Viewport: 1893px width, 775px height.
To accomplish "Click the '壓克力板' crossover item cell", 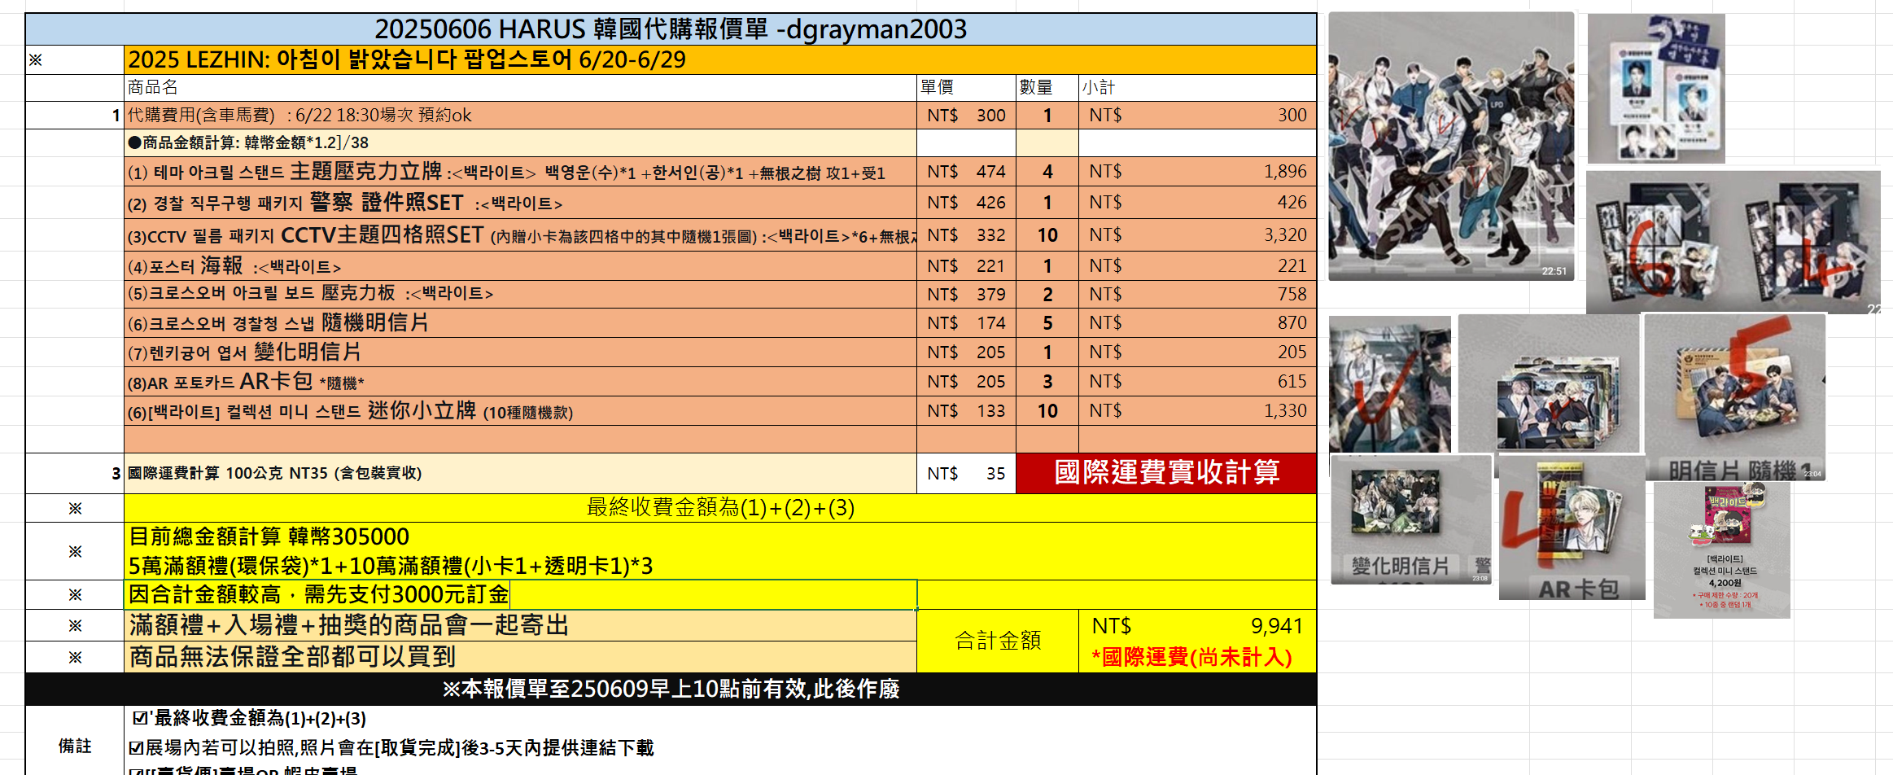I will (520, 294).
